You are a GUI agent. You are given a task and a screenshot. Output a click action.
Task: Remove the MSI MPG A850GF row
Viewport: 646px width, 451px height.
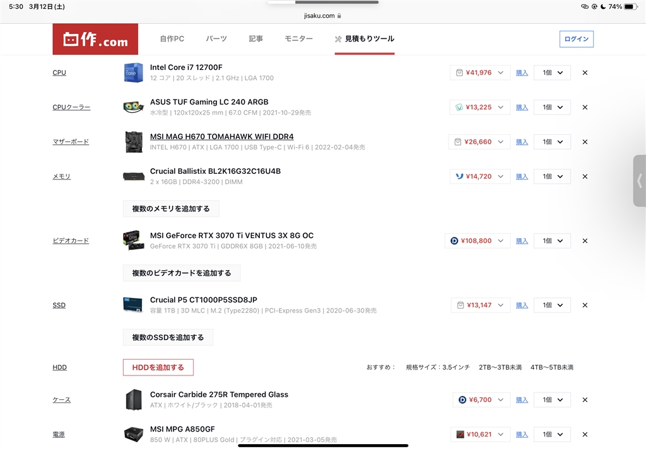click(x=585, y=435)
